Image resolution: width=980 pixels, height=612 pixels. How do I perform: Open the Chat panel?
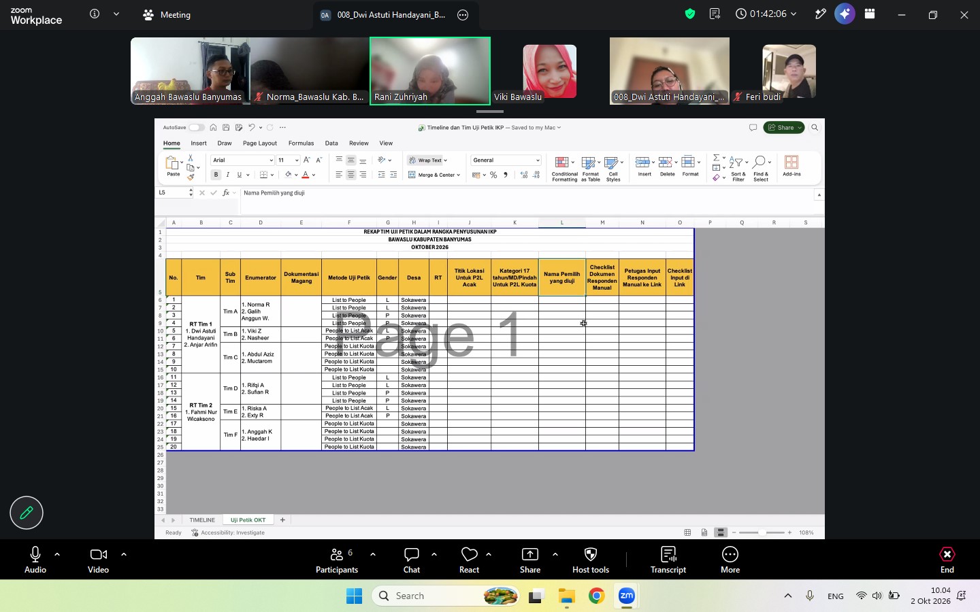click(x=412, y=560)
